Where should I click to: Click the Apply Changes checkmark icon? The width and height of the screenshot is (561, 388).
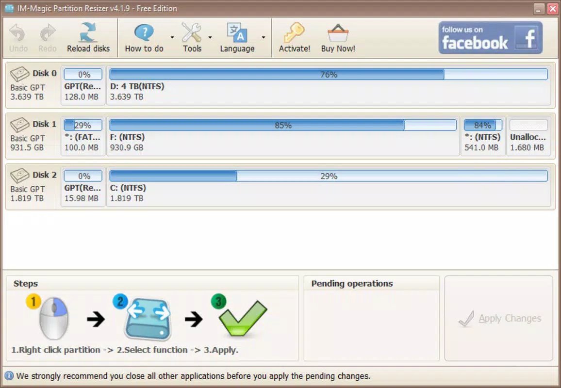(x=466, y=318)
